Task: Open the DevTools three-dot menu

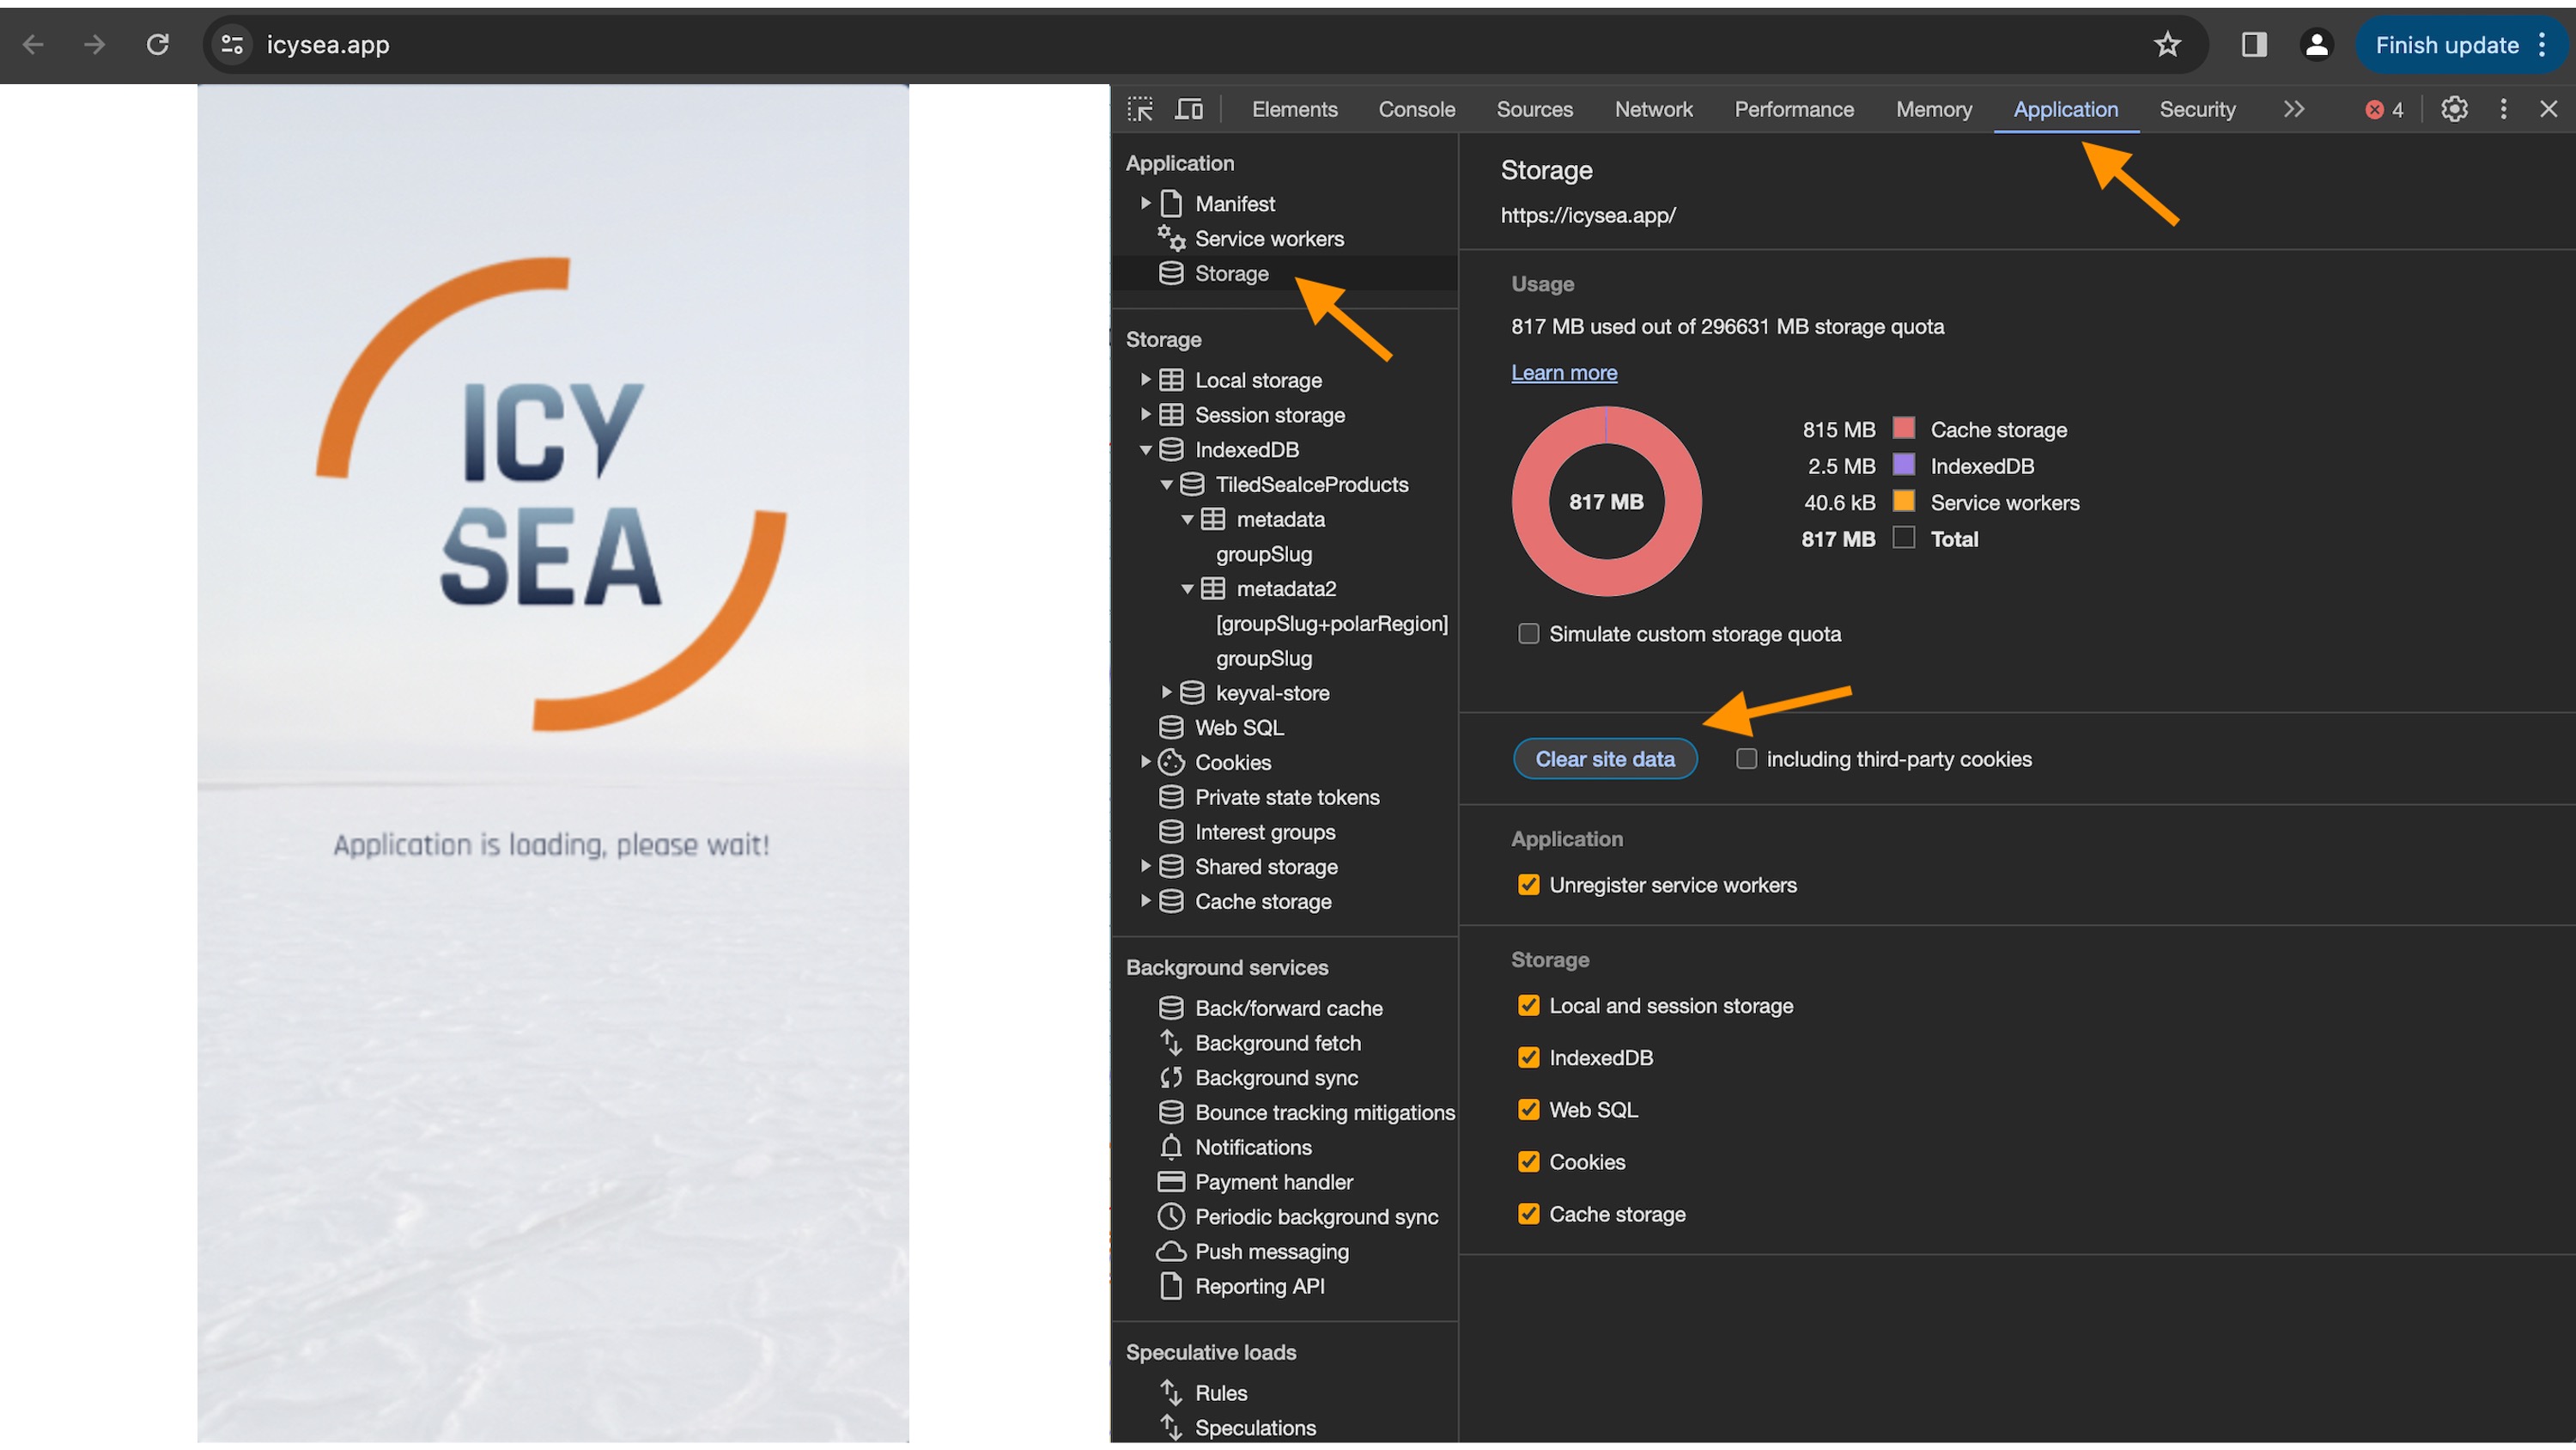Action: coord(2503,109)
